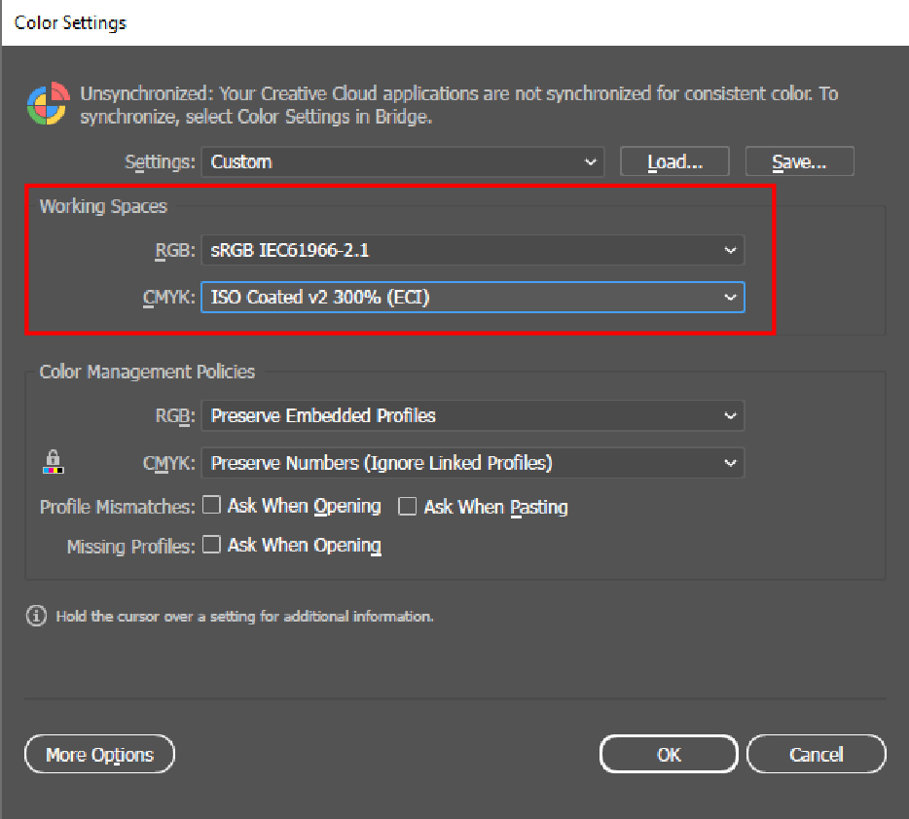
Task: Click the More Options button
Action: [99, 754]
